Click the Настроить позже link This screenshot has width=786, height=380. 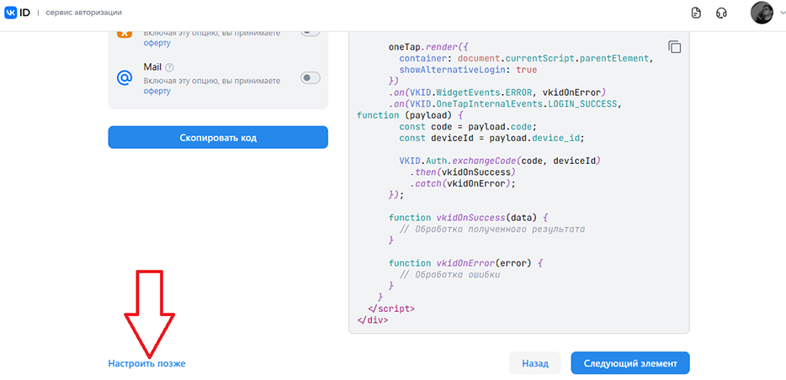tap(147, 364)
